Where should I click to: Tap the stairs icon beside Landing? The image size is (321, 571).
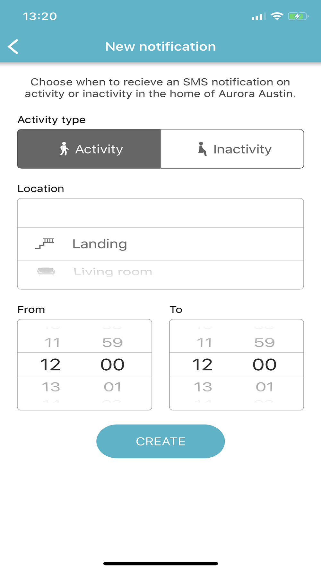(45, 243)
